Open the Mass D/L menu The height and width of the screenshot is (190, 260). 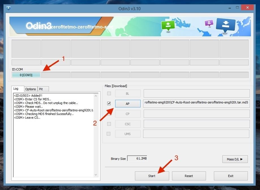coord(235,159)
